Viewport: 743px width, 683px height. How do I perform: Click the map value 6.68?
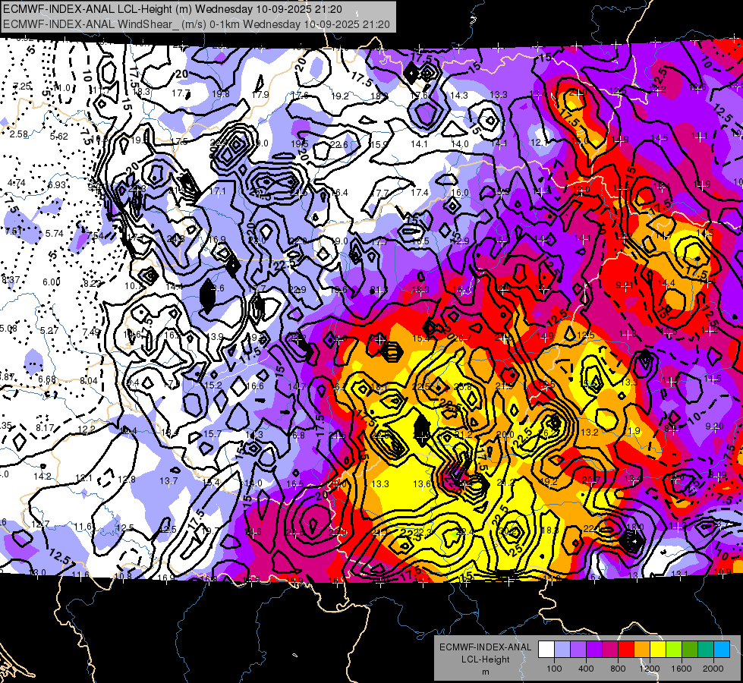coord(47,379)
